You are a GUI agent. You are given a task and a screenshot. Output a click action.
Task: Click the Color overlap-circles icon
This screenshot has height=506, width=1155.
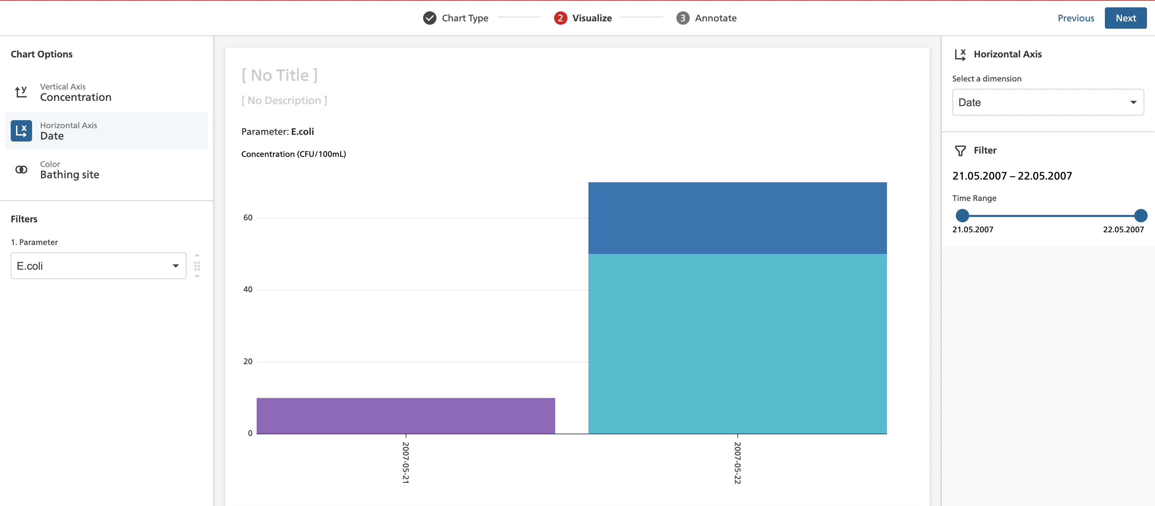[x=21, y=170]
